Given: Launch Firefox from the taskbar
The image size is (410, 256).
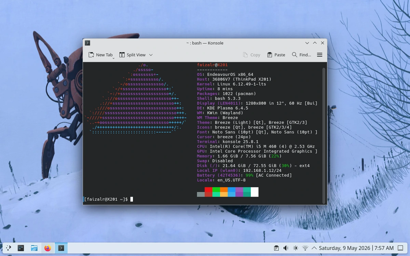Looking at the screenshot, I should pos(47,248).
